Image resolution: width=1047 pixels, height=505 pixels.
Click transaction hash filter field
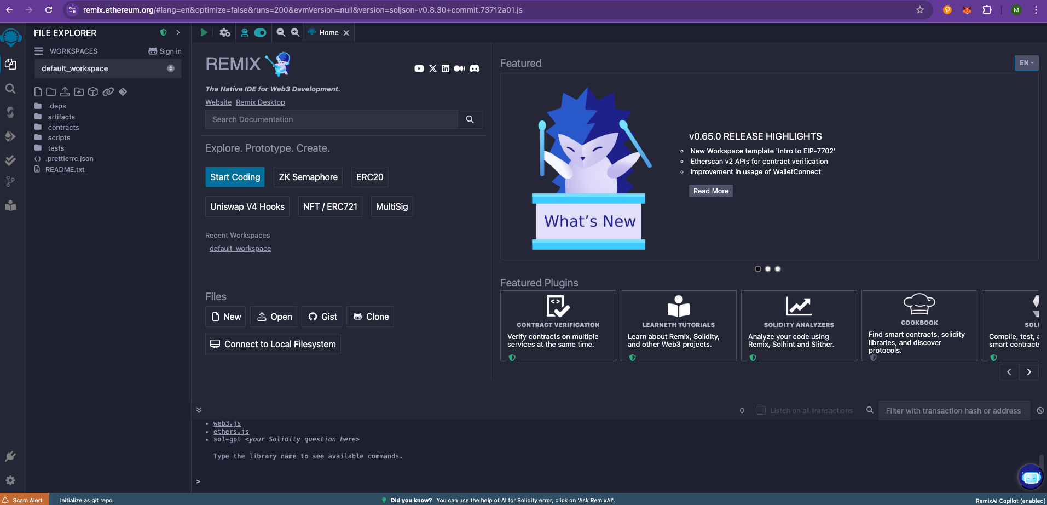pos(954,411)
